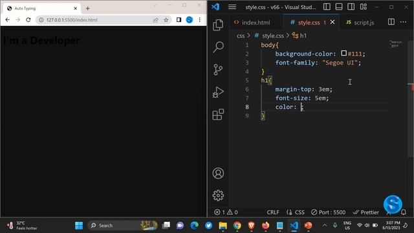This screenshot has width=414, height=233.
Task: Open Microsoft Edge from taskbar
Action: [x=195, y=225]
